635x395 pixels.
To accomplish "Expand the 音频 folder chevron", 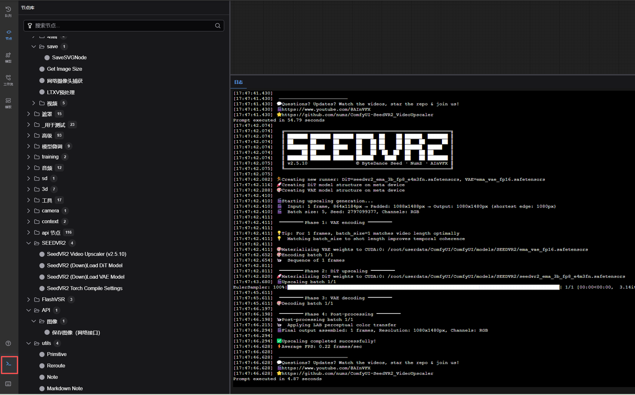I will (29, 168).
